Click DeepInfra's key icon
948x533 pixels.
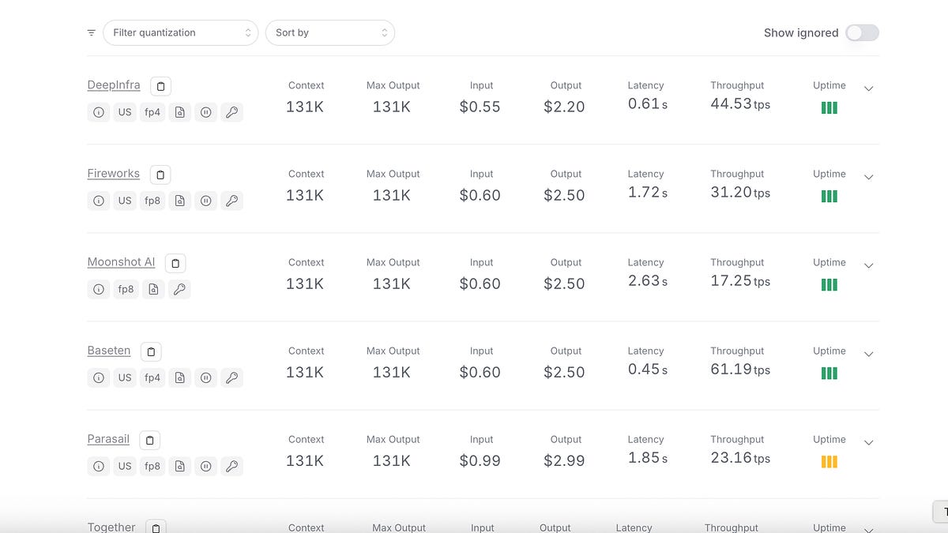tap(231, 112)
